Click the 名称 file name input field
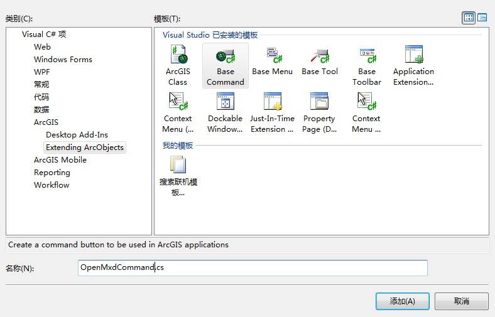Viewport: 495px width, 317px height. point(253,268)
